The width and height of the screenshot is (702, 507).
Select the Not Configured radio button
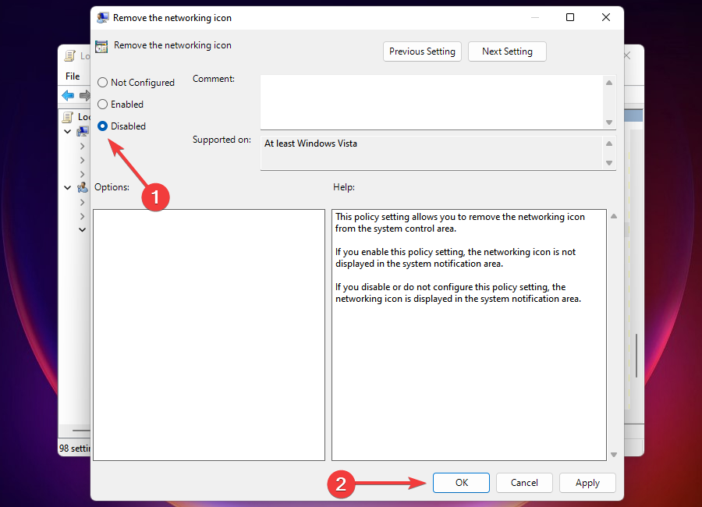101,82
